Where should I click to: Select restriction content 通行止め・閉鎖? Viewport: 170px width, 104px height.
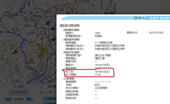[x=103, y=55]
